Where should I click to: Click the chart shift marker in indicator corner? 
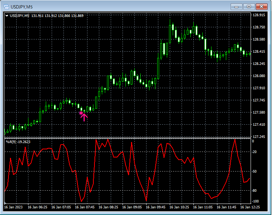point(5,203)
